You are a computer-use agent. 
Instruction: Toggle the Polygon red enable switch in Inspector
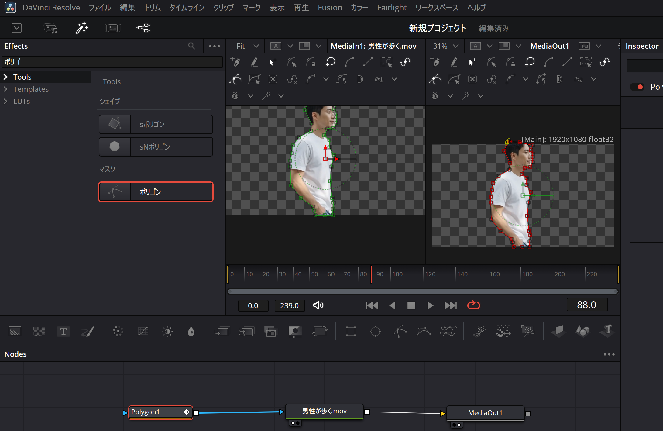637,87
